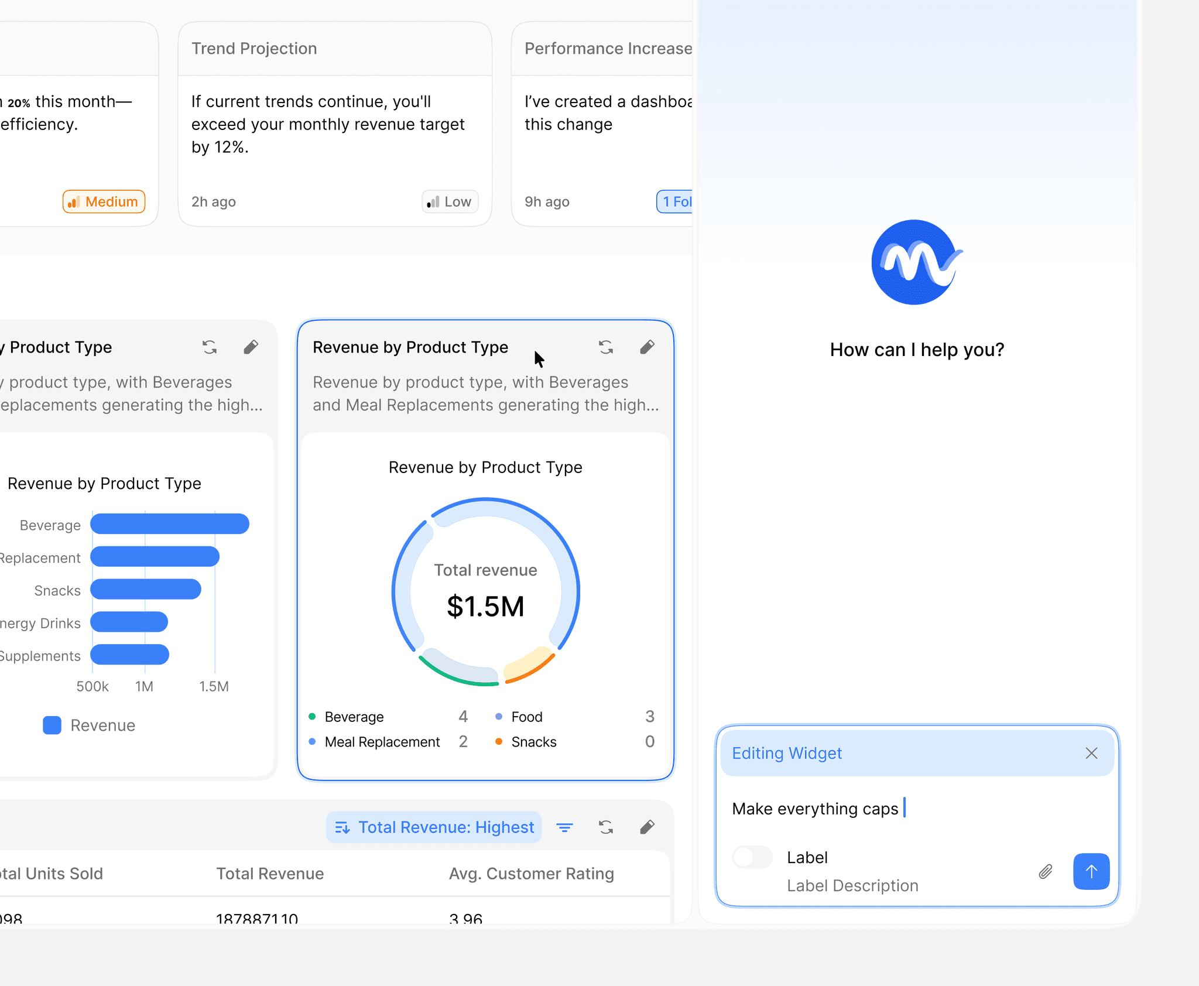Select Snacks legend entry in donut chart
This screenshot has height=986, width=1199.
[533, 742]
